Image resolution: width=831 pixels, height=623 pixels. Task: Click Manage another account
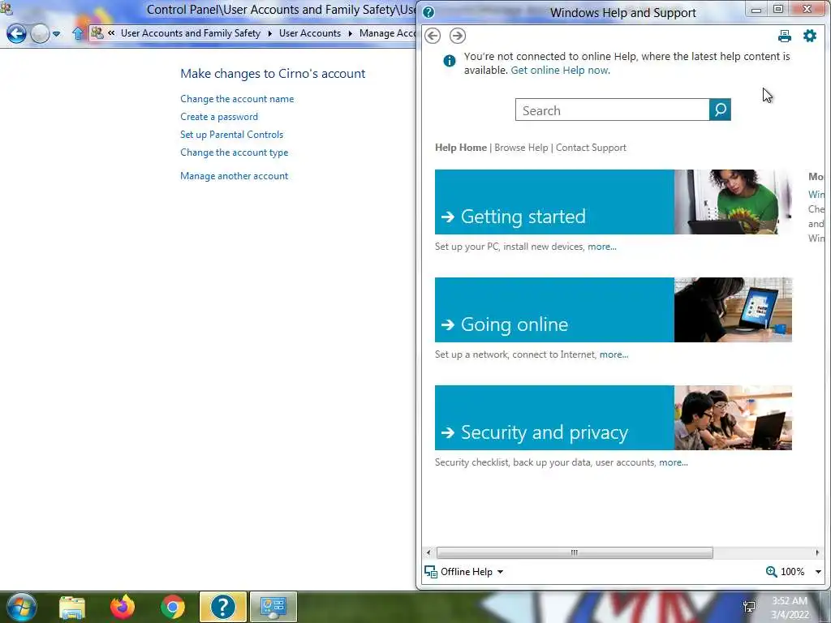click(235, 176)
